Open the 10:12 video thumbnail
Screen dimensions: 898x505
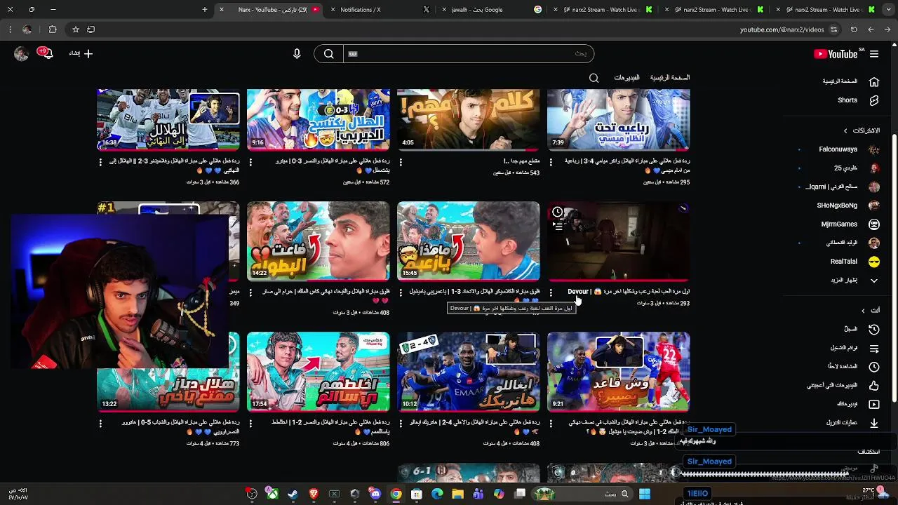(x=468, y=372)
